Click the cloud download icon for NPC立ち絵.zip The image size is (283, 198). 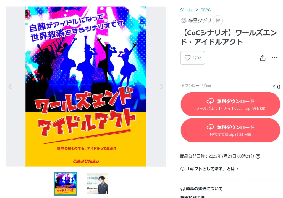point(210,127)
